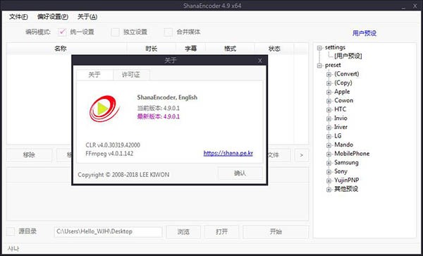The width and height of the screenshot is (423, 256).
Task: Click the > arrow button
Action: (x=301, y=155)
